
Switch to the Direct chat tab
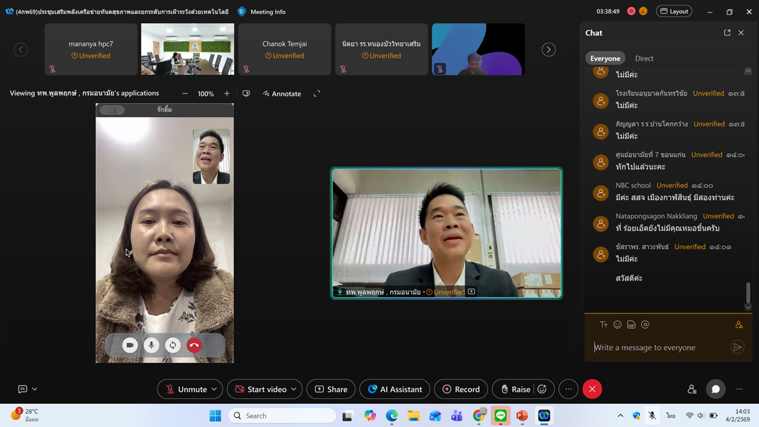644,58
